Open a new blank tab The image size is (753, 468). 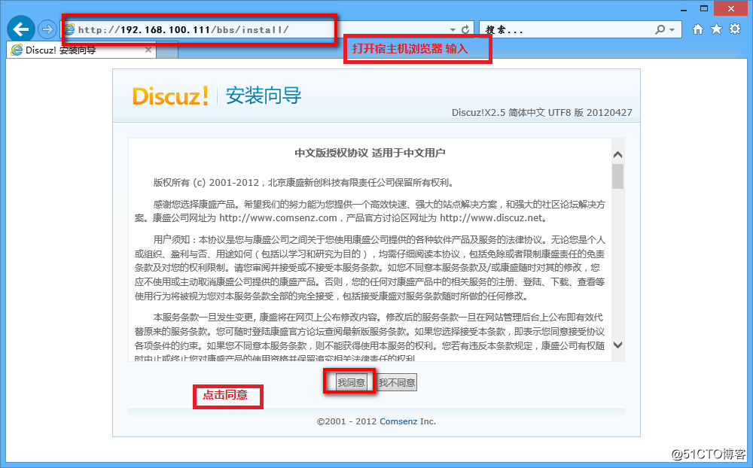point(168,50)
